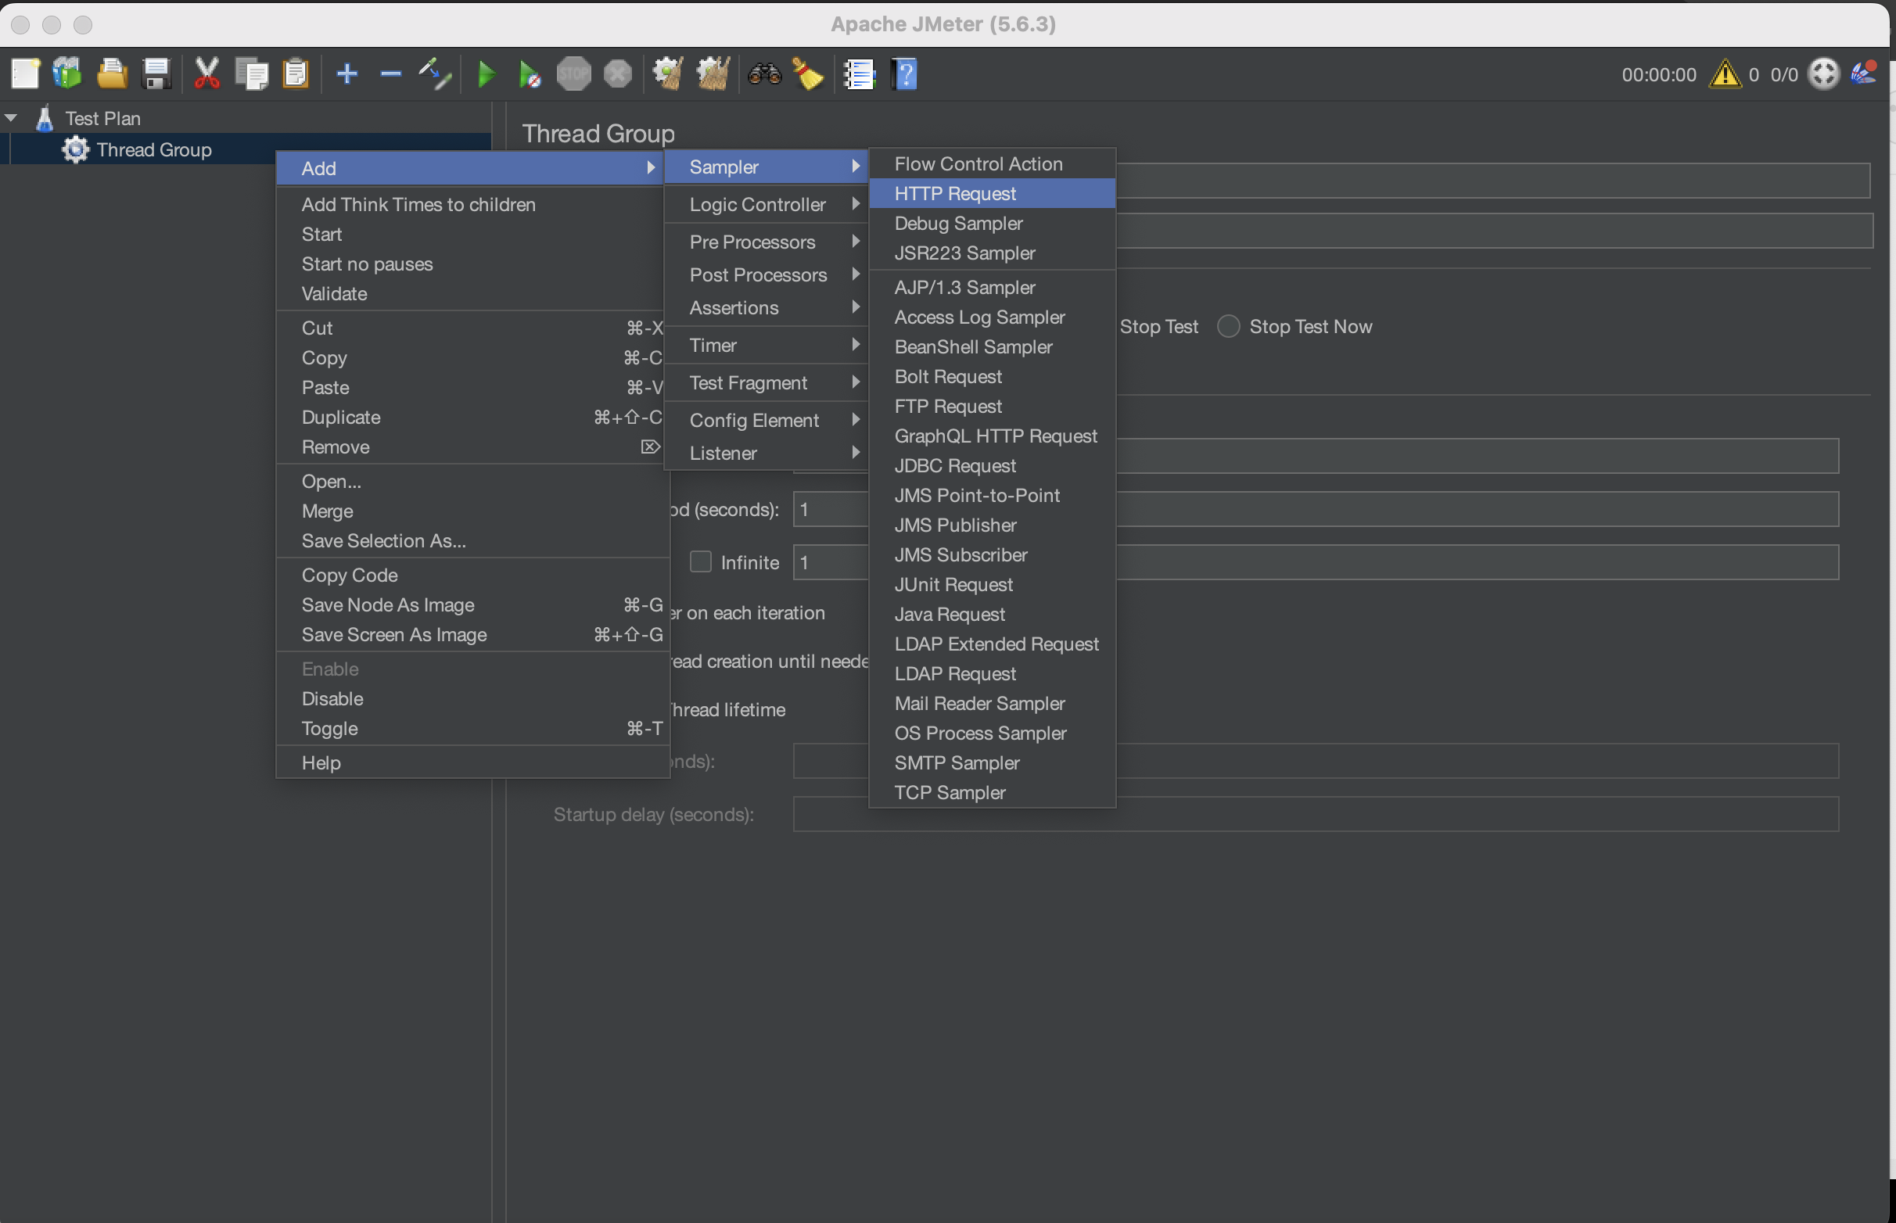Screen dimensions: 1896x1223
Task: Click the Help question mark icon
Action: tap(905, 74)
